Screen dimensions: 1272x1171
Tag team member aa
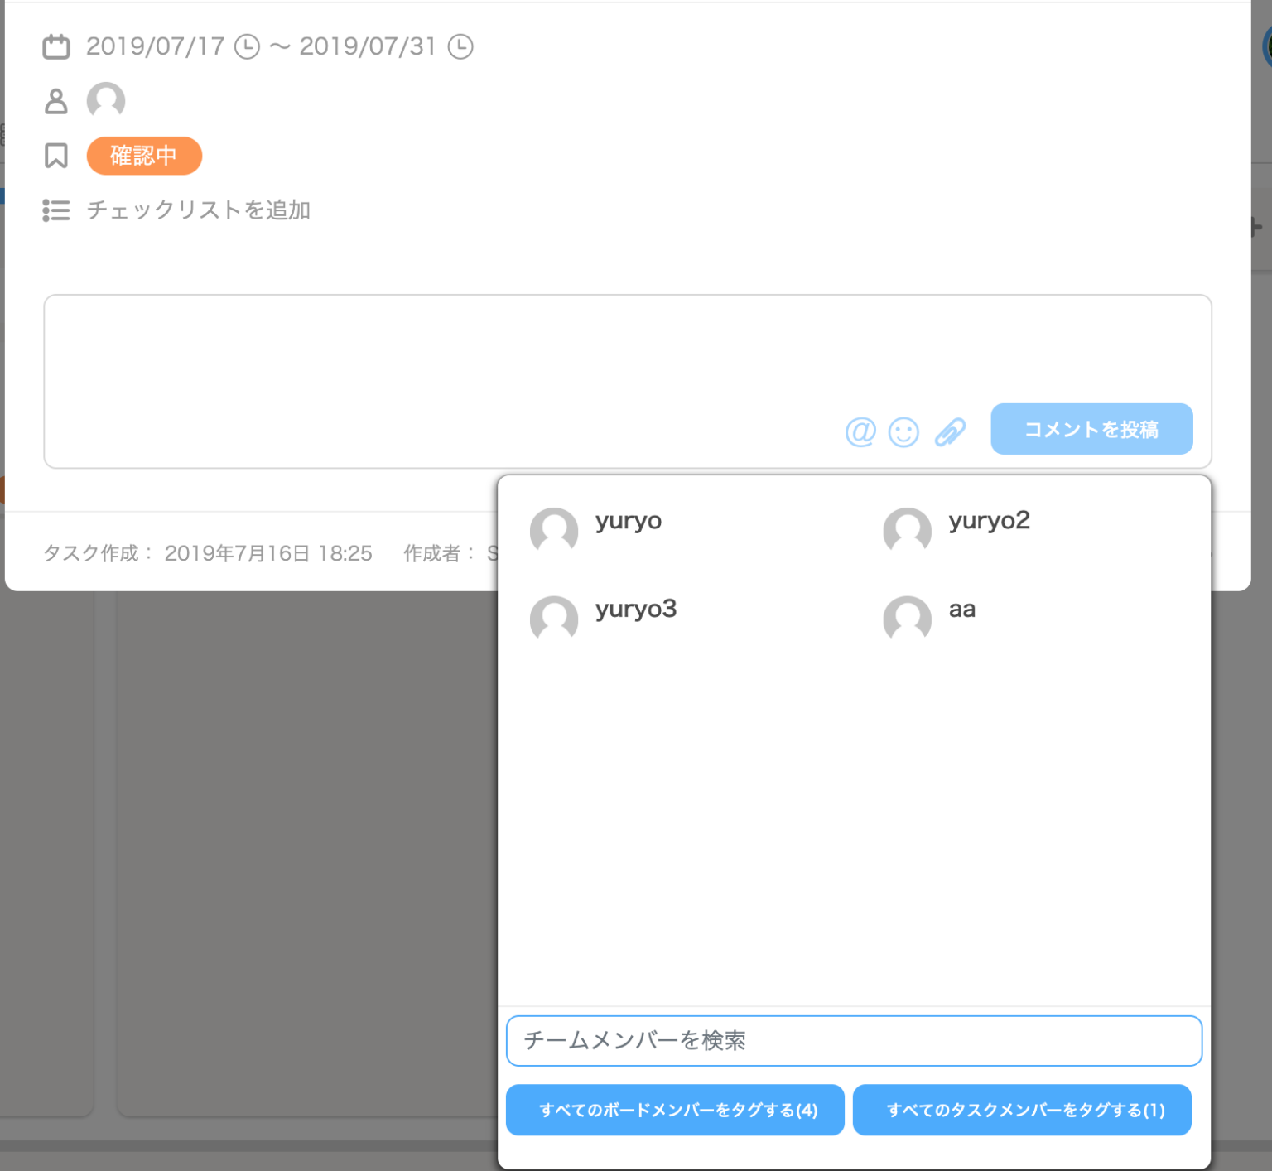pos(961,610)
